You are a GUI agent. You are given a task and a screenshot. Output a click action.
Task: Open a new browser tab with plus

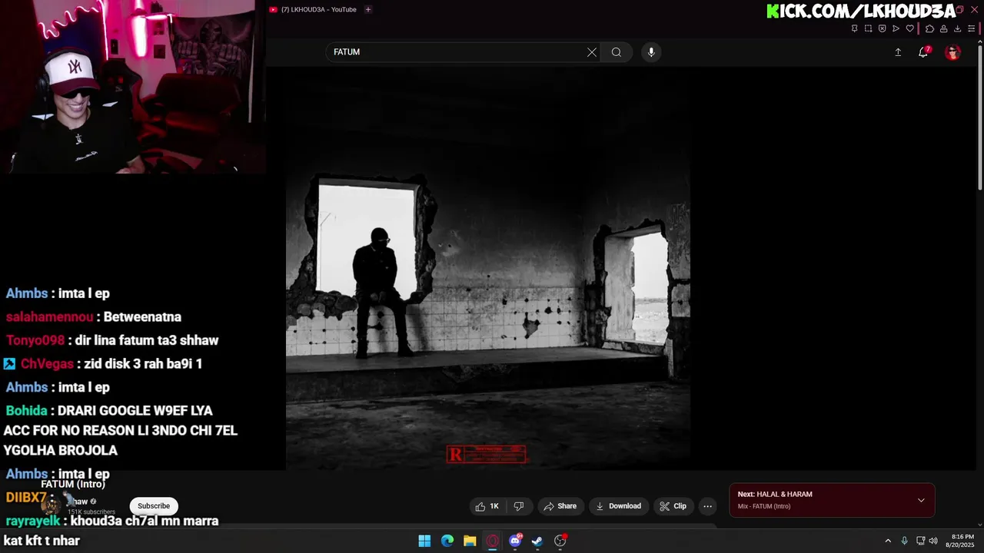click(x=368, y=9)
